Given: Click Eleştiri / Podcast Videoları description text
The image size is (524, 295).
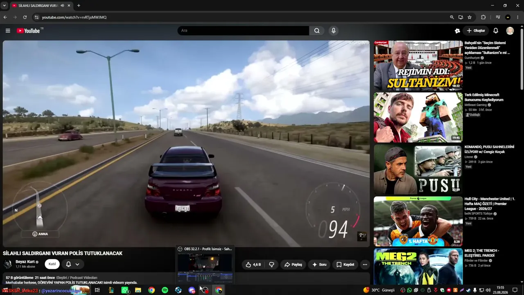Looking at the screenshot, I should [77, 277].
